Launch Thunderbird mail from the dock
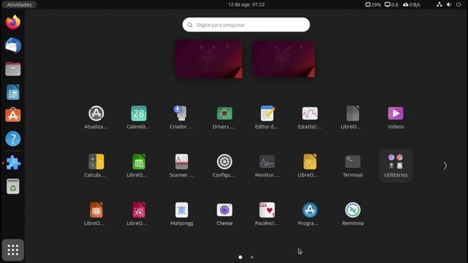The height and width of the screenshot is (263, 468). click(x=13, y=45)
